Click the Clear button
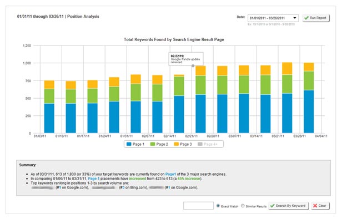Screen dimensions: 342x219 pos(320,206)
